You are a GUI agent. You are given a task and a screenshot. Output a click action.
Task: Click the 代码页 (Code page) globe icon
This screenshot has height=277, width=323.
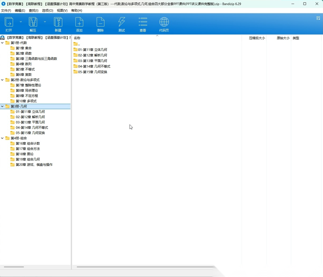[164, 22]
